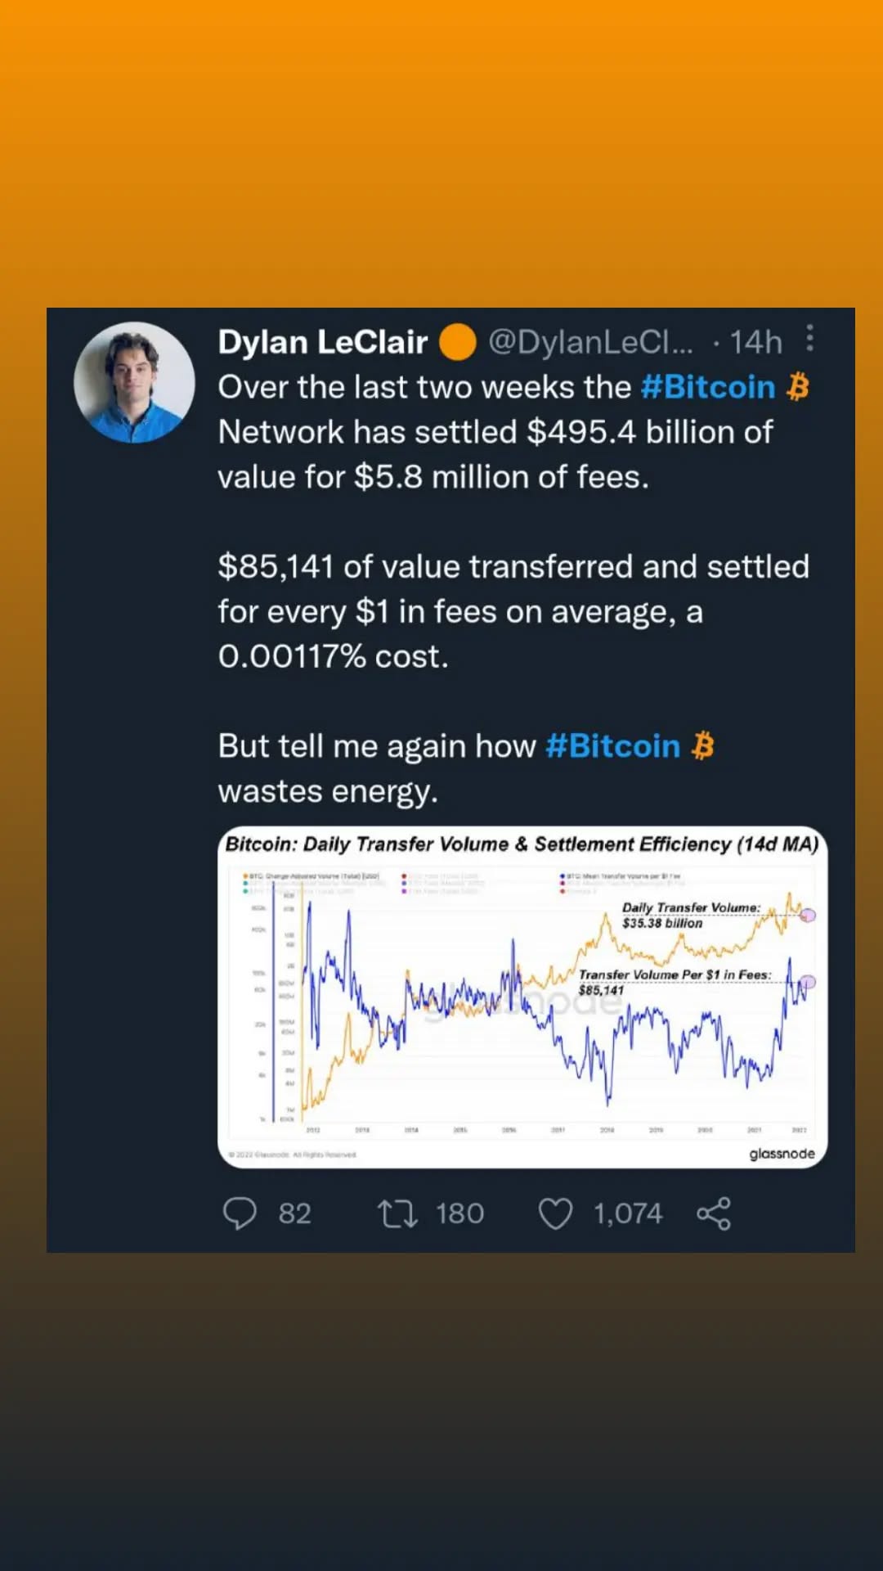This screenshot has height=1571, width=883.
Task: Open the first #Bitcoin hashtag
Action: point(707,387)
